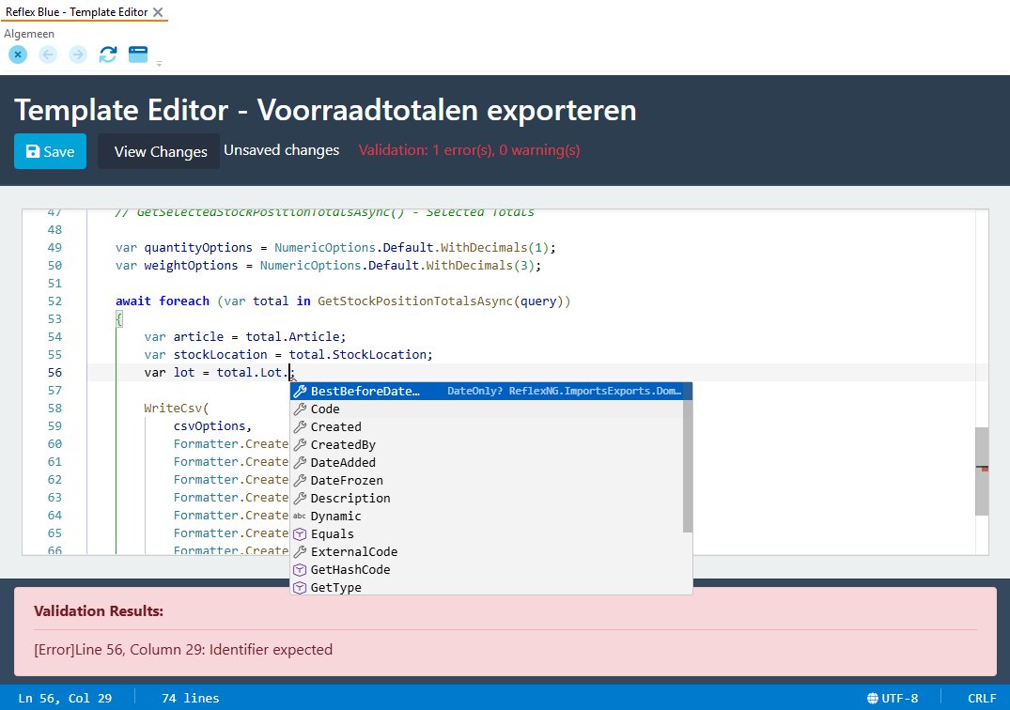Click line number 52 in the gutter

[54, 301]
